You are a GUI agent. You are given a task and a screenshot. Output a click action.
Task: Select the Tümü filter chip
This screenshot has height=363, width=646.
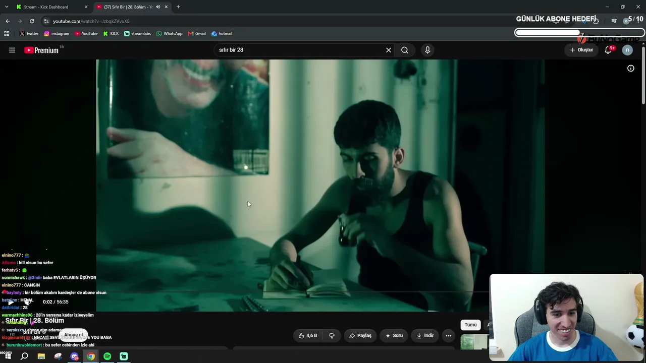[470, 325]
